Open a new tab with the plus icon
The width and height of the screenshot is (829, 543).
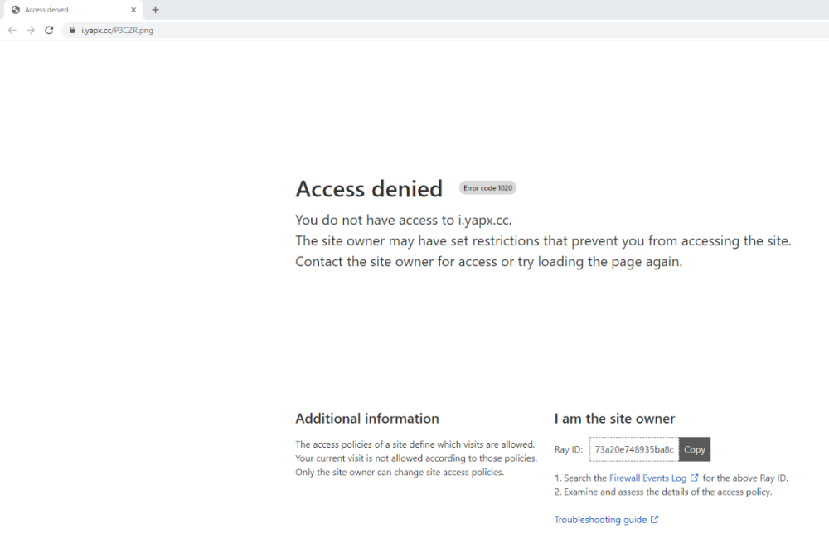(x=155, y=10)
